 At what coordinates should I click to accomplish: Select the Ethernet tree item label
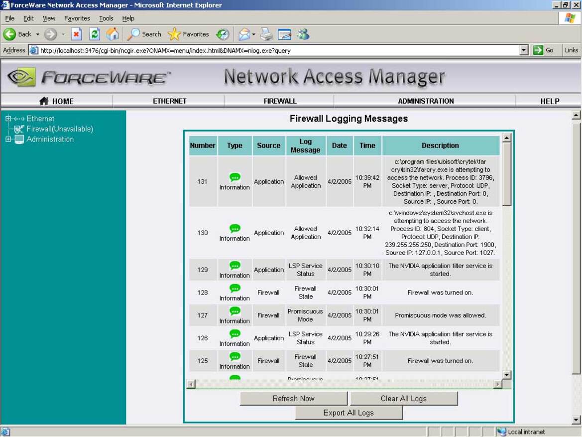click(x=40, y=119)
